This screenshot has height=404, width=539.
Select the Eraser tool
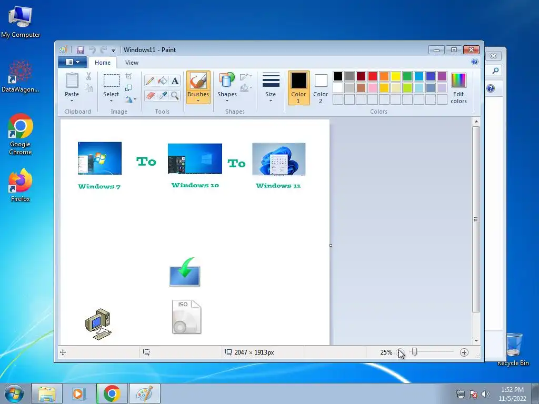pos(150,95)
